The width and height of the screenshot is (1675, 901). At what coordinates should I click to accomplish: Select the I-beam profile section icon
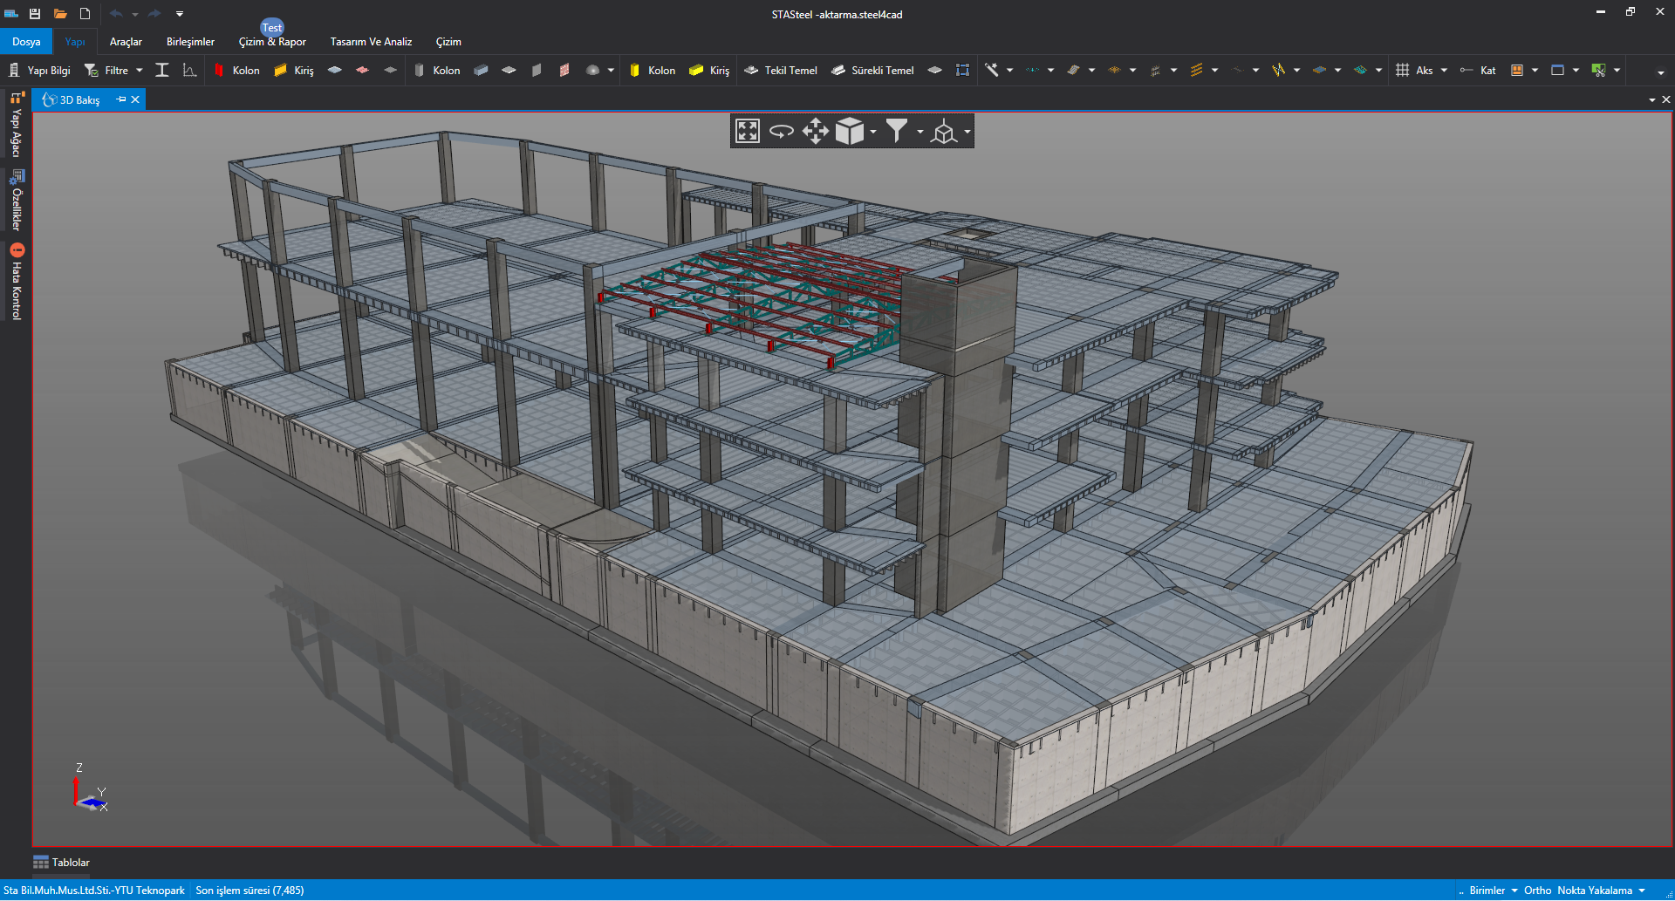(x=162, y=71)
